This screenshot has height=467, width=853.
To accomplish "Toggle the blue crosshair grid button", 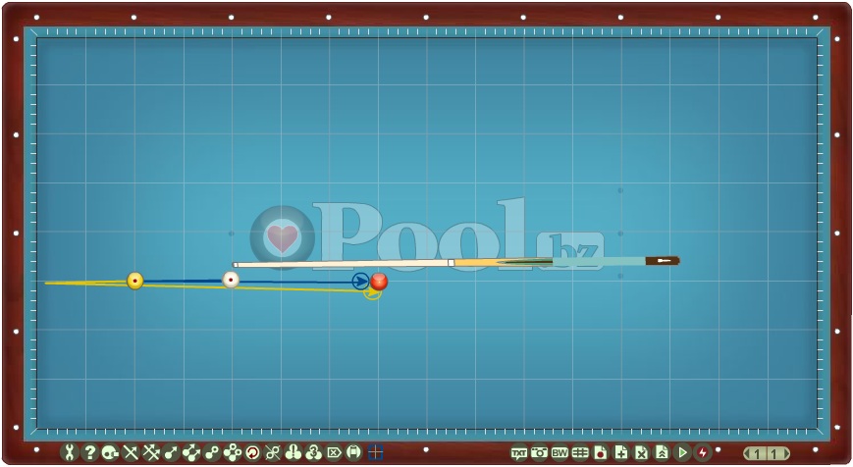I will [x=374, y=452].
